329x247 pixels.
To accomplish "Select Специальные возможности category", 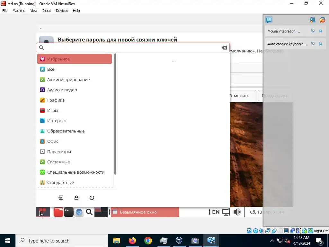I will (x=75, y=172).
